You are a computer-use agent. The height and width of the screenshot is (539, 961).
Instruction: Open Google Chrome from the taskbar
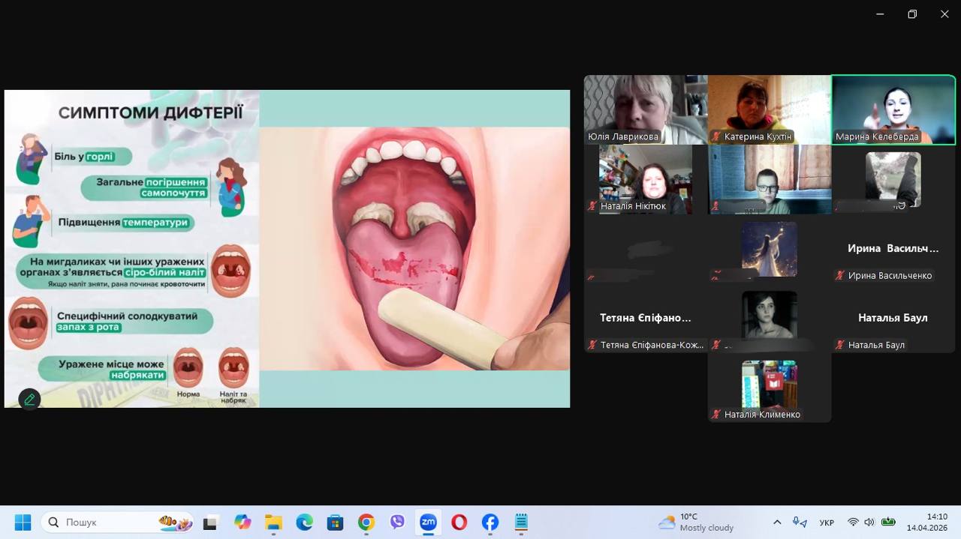(x=366, y=523)
